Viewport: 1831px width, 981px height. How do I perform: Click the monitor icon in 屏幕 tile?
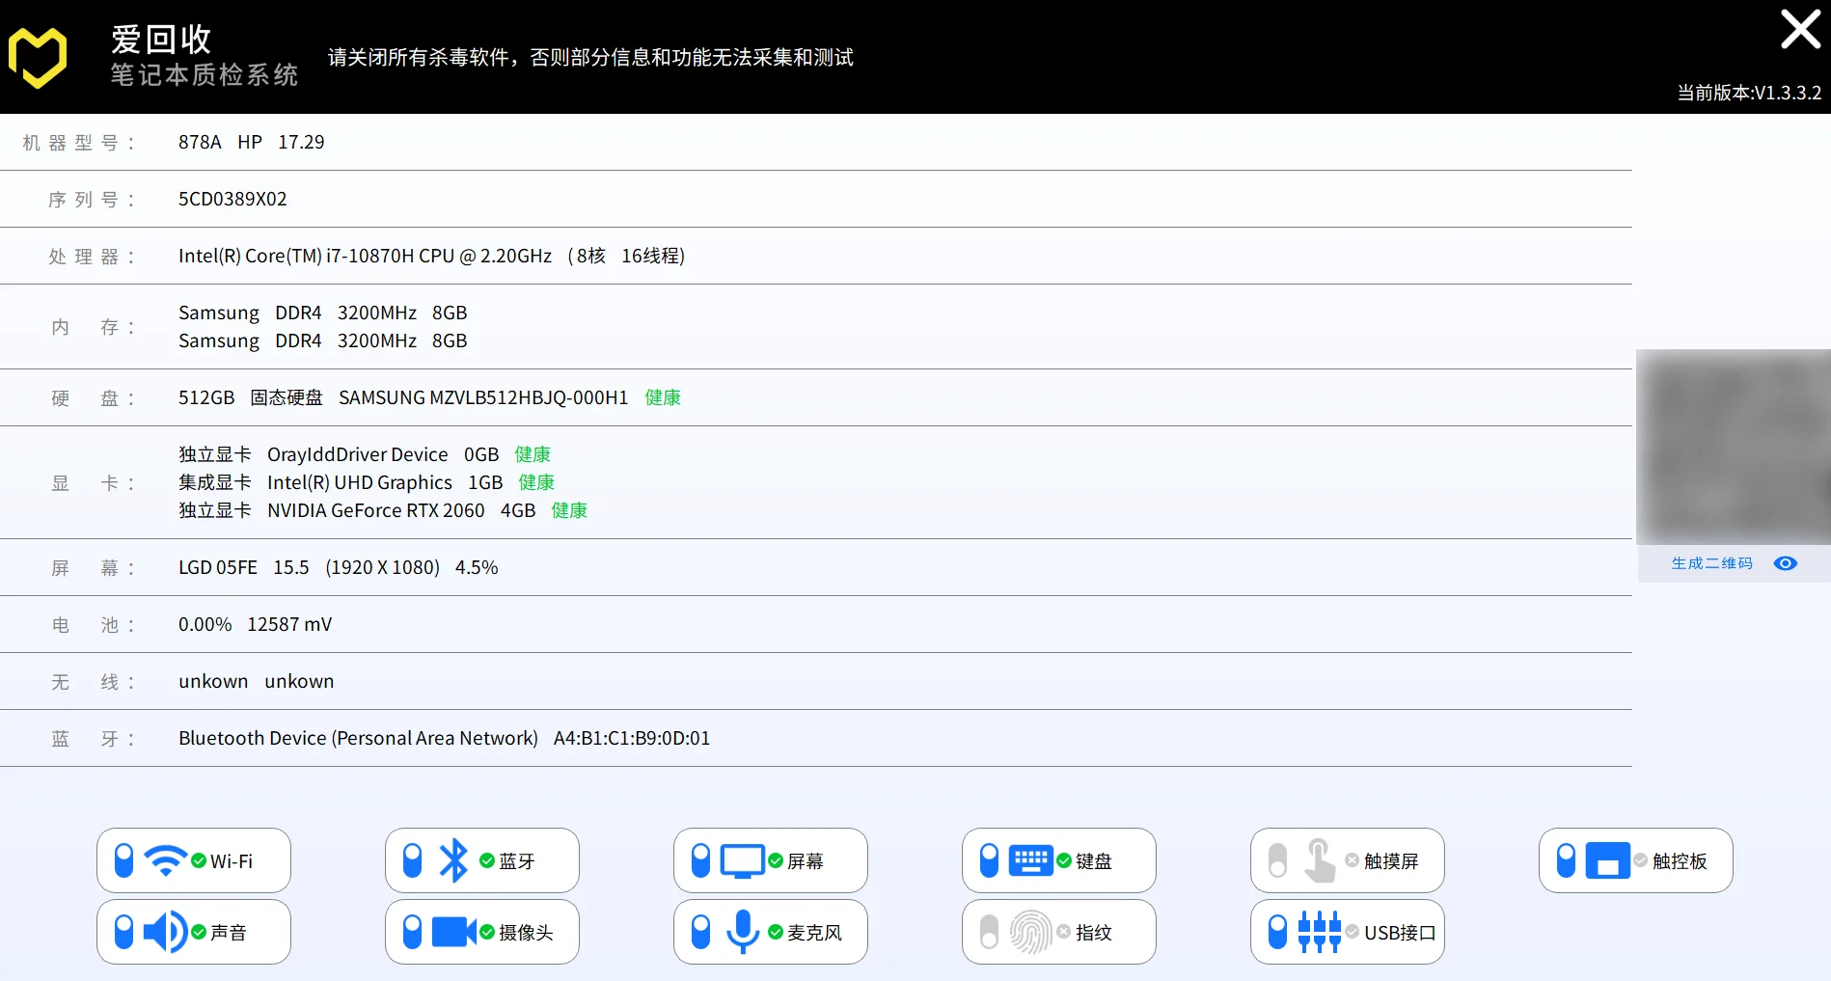[741, 858]
